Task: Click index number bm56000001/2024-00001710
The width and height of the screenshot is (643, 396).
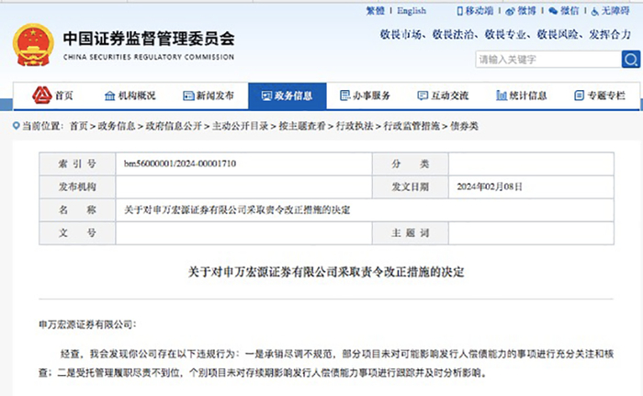Action: coord(180,164)
